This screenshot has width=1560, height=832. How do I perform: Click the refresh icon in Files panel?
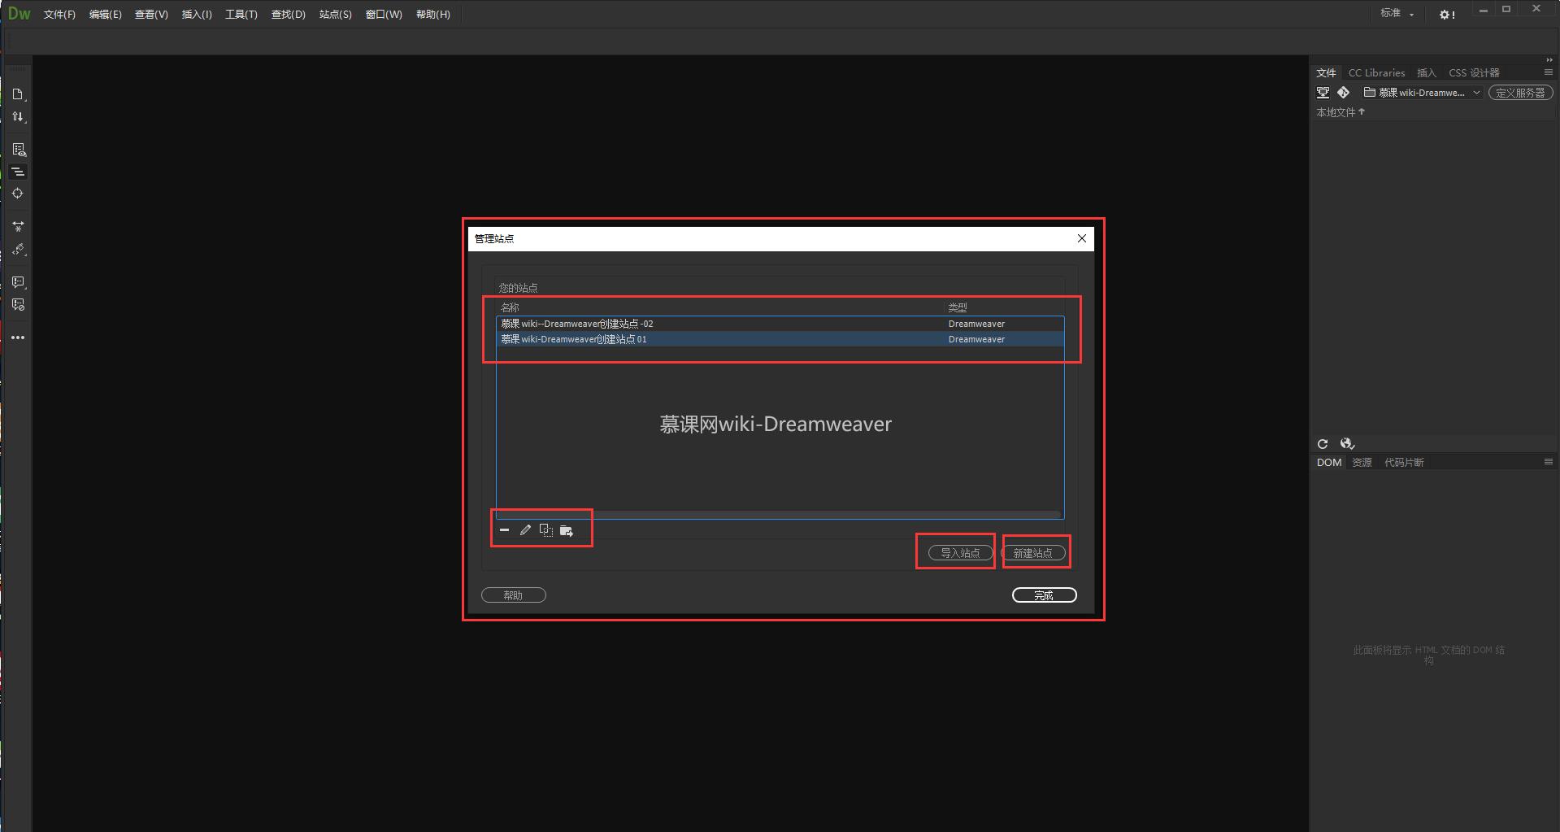(1323, 444)
